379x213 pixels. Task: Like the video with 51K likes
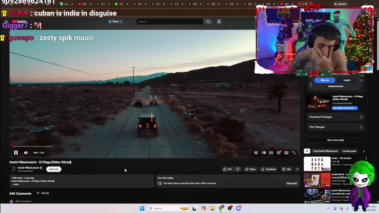pos(227,169)
